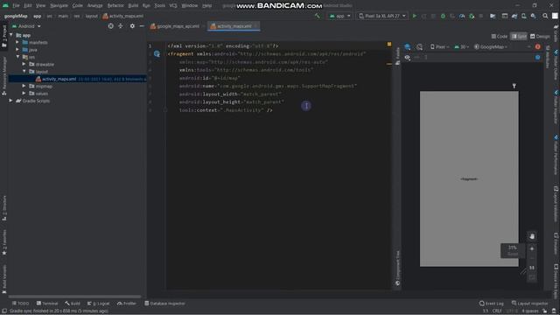Select the activity_maps.xml editor tab

[234, 26]
